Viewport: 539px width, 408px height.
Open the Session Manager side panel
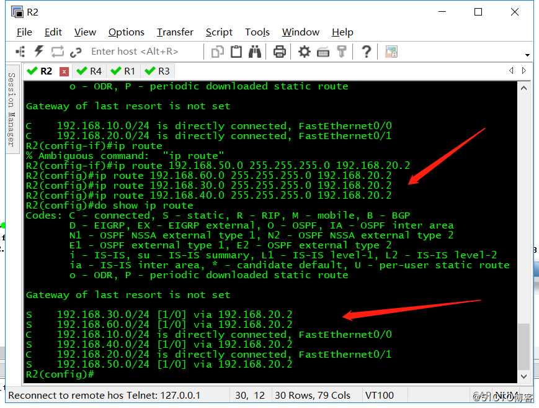(12, 109)
